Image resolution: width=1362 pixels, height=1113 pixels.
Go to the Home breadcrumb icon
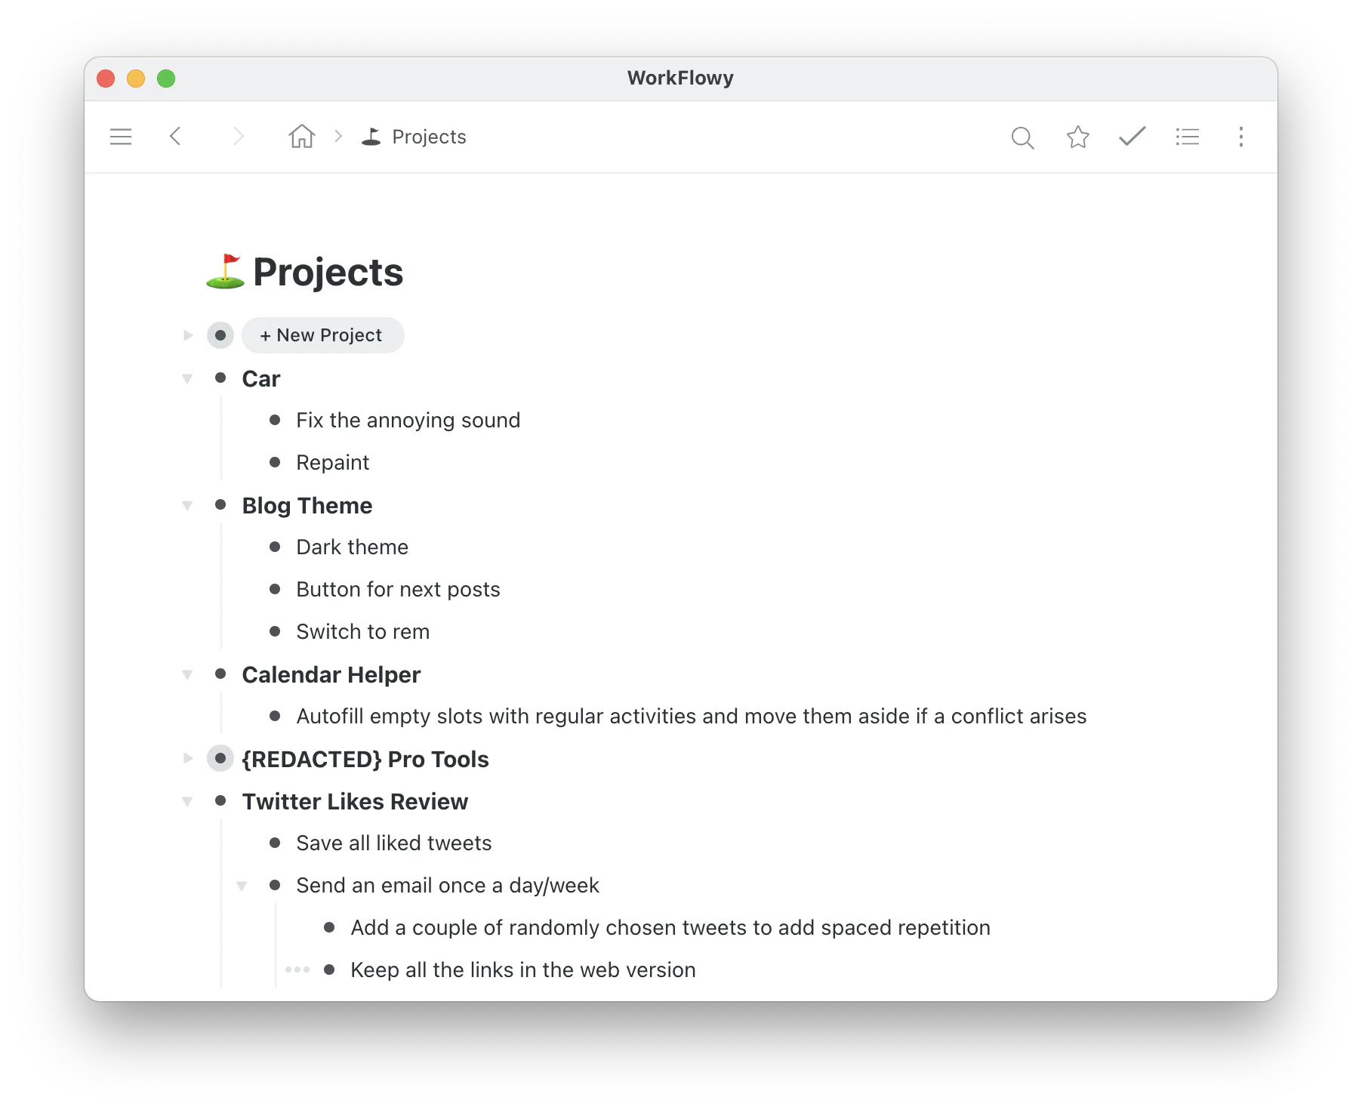tap(301, 137)
